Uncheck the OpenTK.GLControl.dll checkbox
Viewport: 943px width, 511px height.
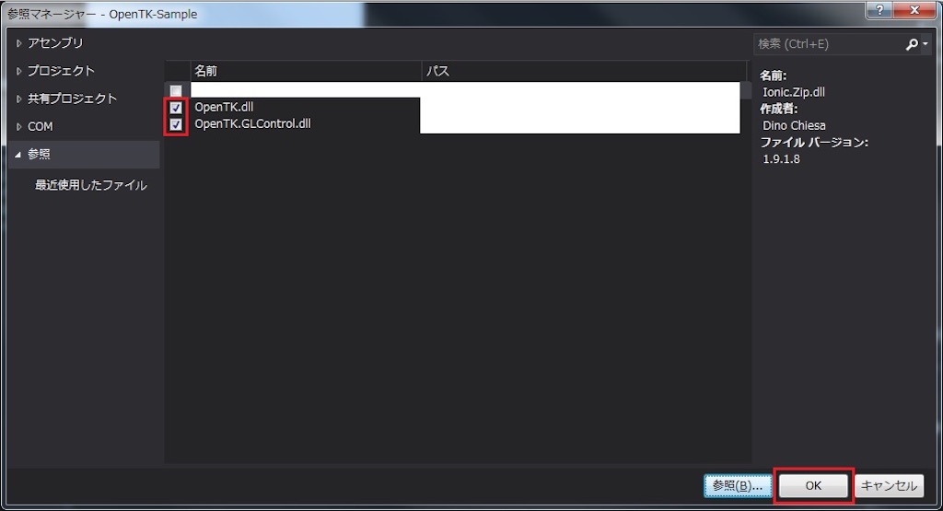coord(176,124)
